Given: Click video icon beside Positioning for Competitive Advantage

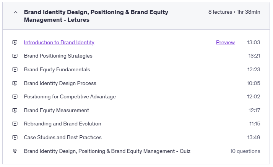Looking at the screenshot, I should click(x=15, y=97).
